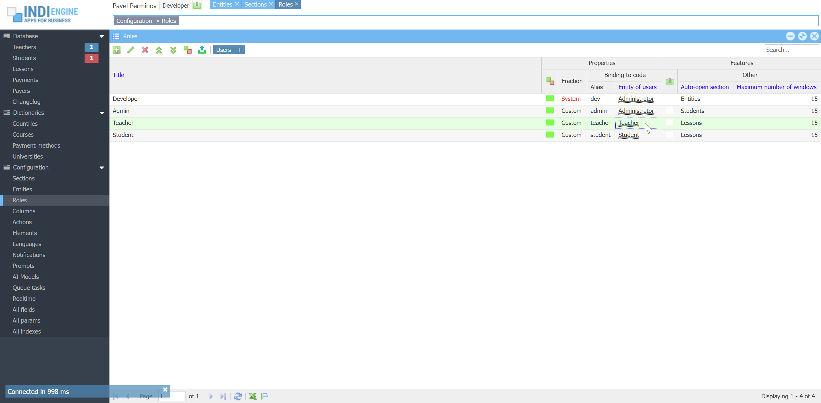Switch to the Sections tab

(255, 4)
